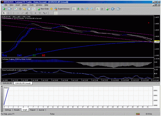Click the highlighted button right of the Arrows tool

click(x=56, y=13)
